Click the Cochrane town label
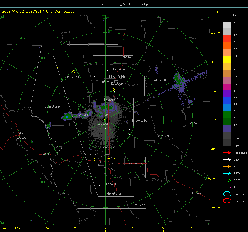Image resolution: width=248 pixels, height=232 pixels. [x=90, y=154]
